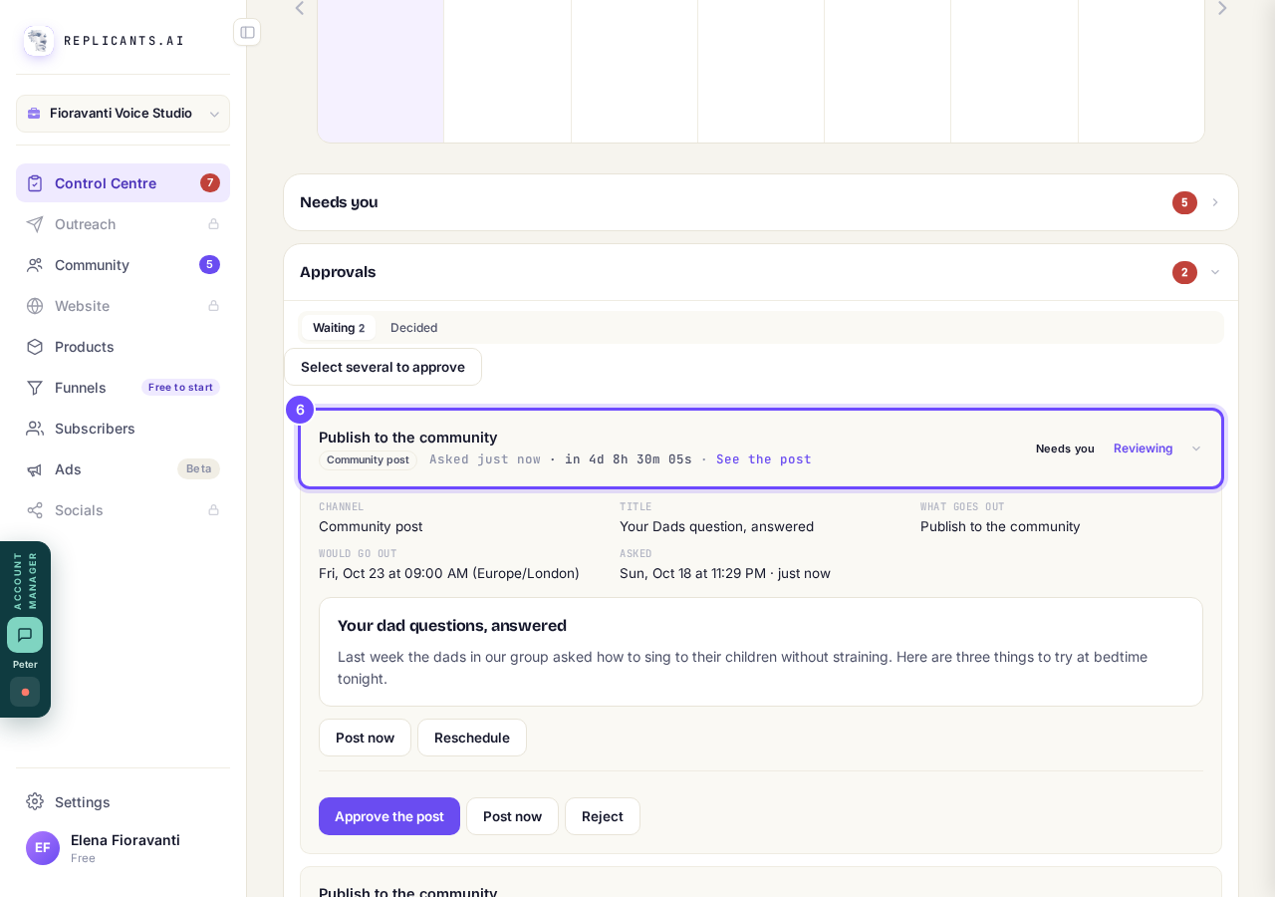
Task: Click the See the post link
Action: click(x=764, y=459)
